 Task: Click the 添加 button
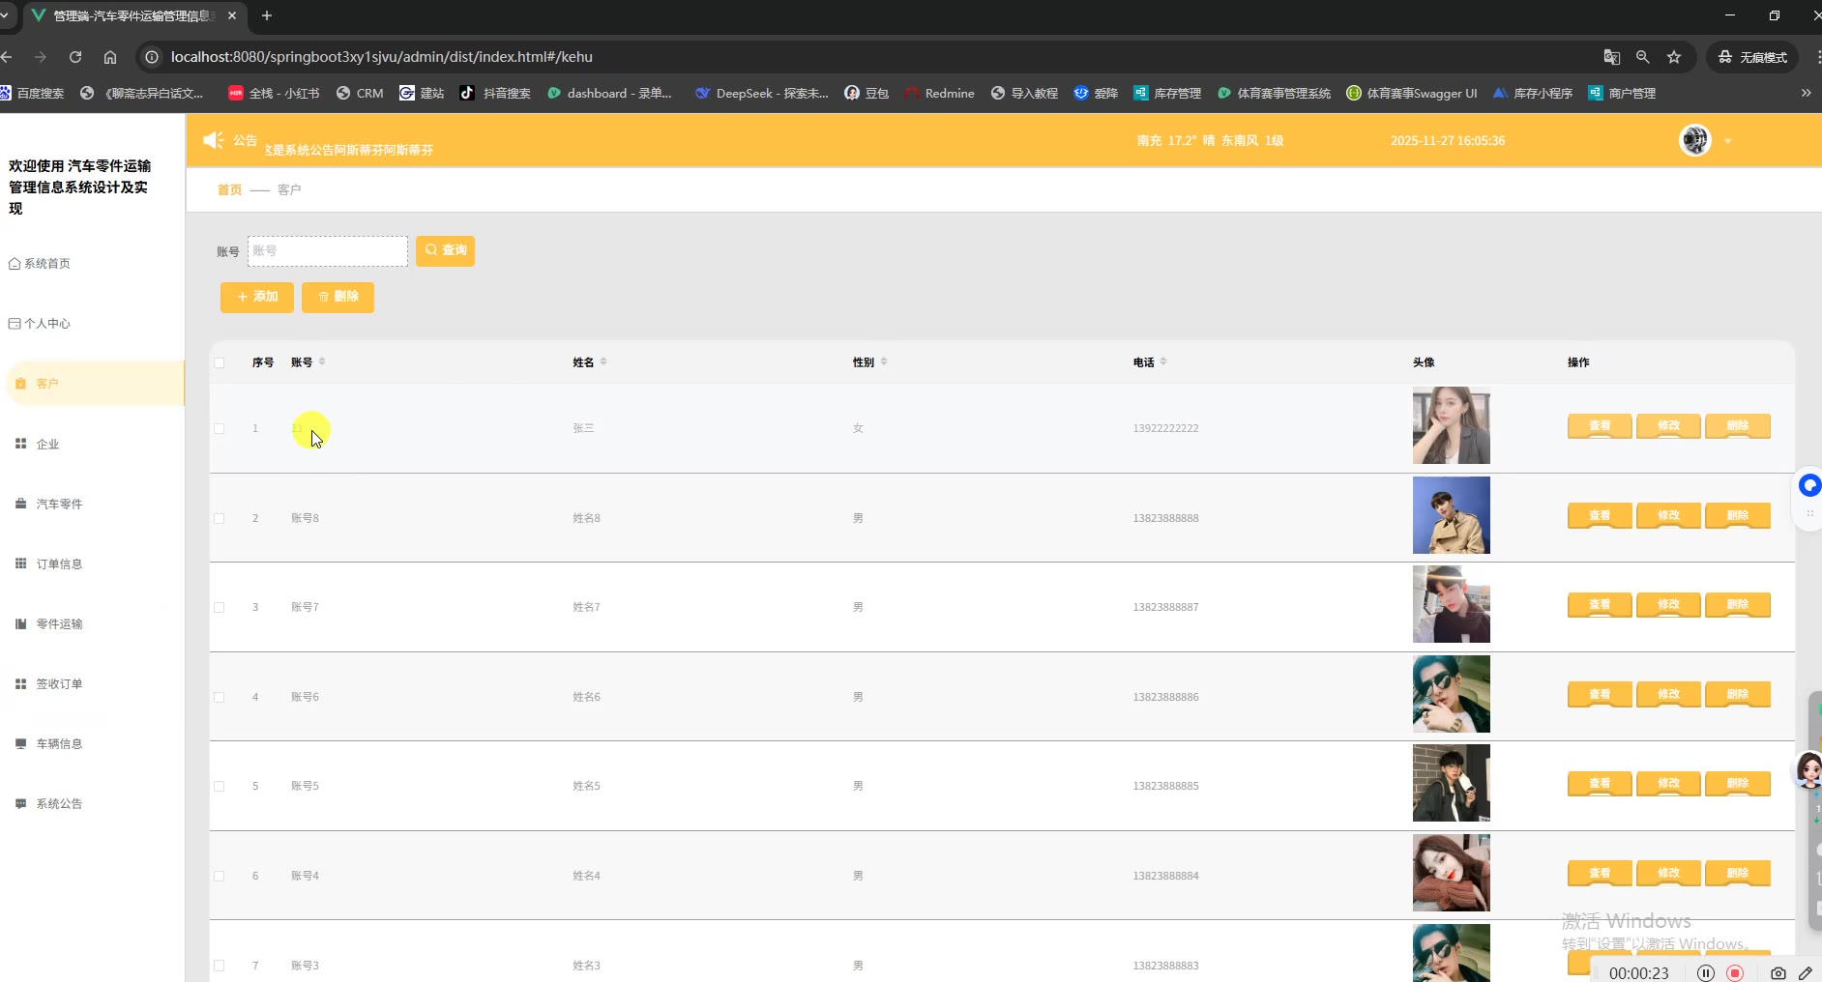(257, 297)
